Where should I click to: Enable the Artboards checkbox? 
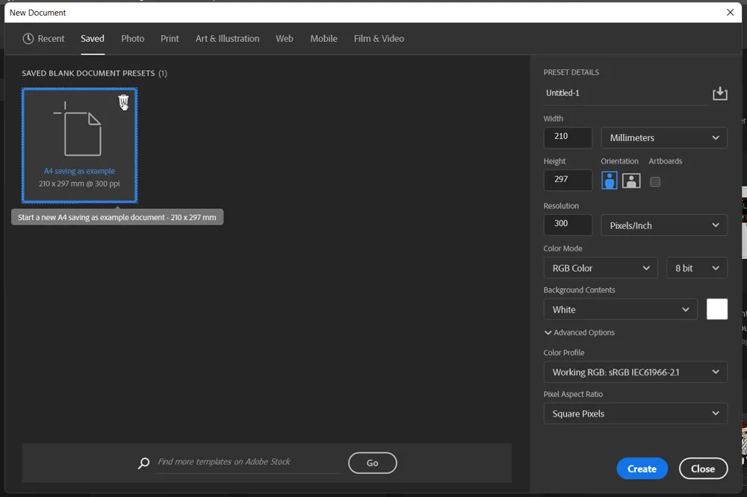tap(655, 181)
